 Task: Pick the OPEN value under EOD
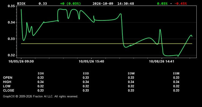pyautogui.click(x=86, y=78)
